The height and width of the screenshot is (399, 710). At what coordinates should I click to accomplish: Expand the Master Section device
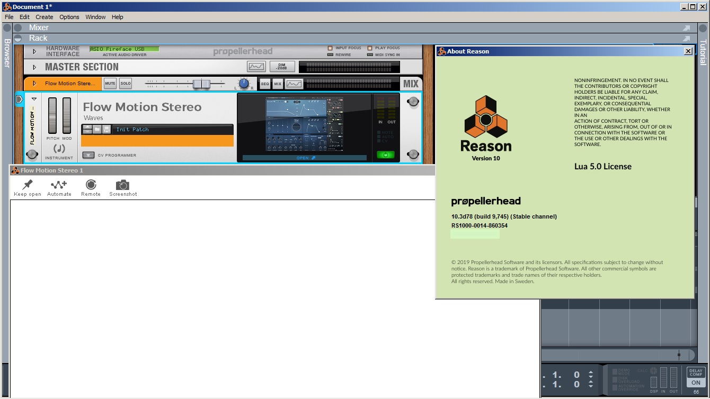coord(34,67)
